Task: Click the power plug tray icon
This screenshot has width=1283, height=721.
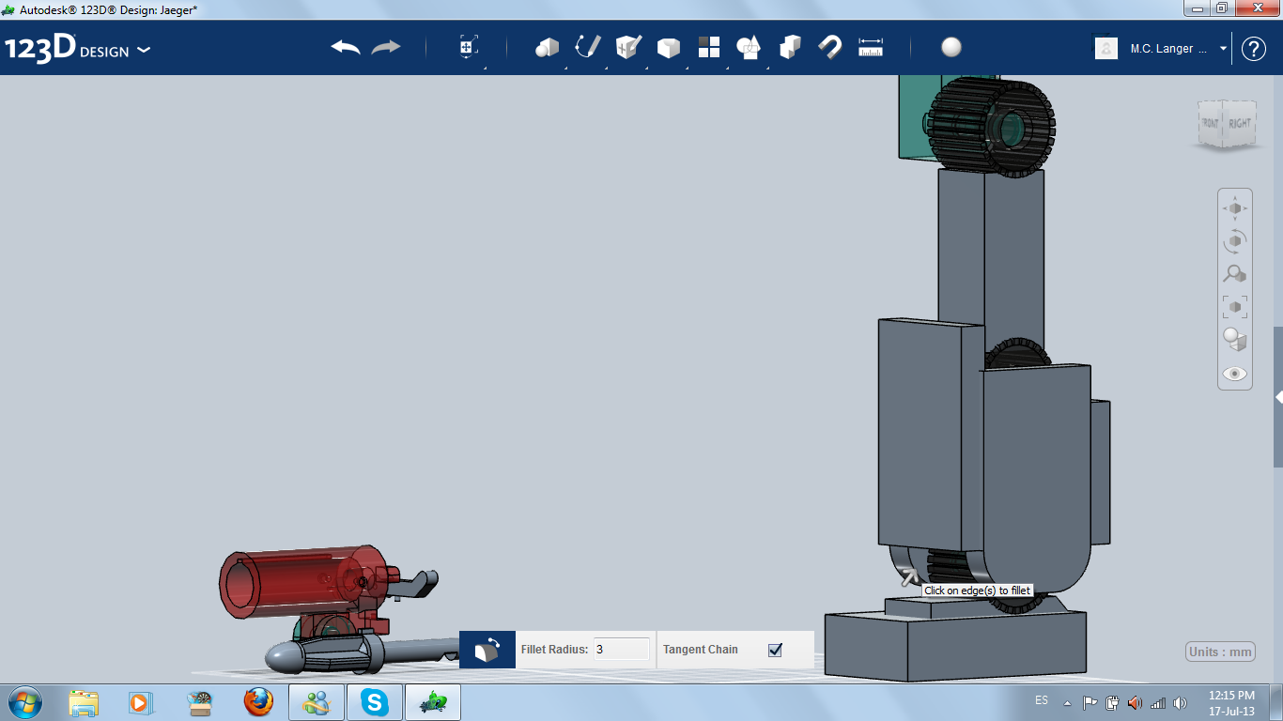Action: pos(1112,702)
